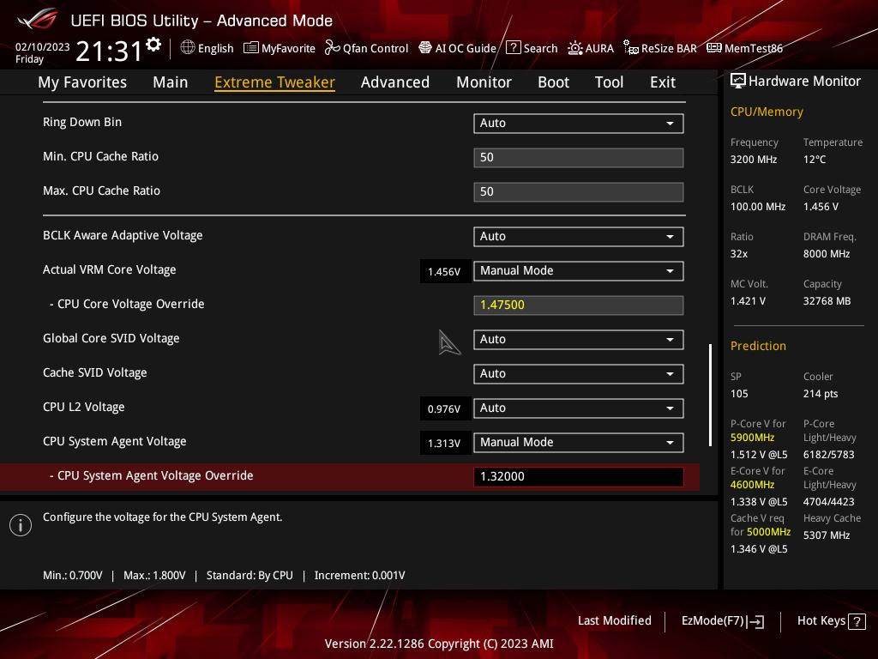The height and width of the screenshot is (659, 878).
Task: Click Last Modified button
Action: (614, 621)
